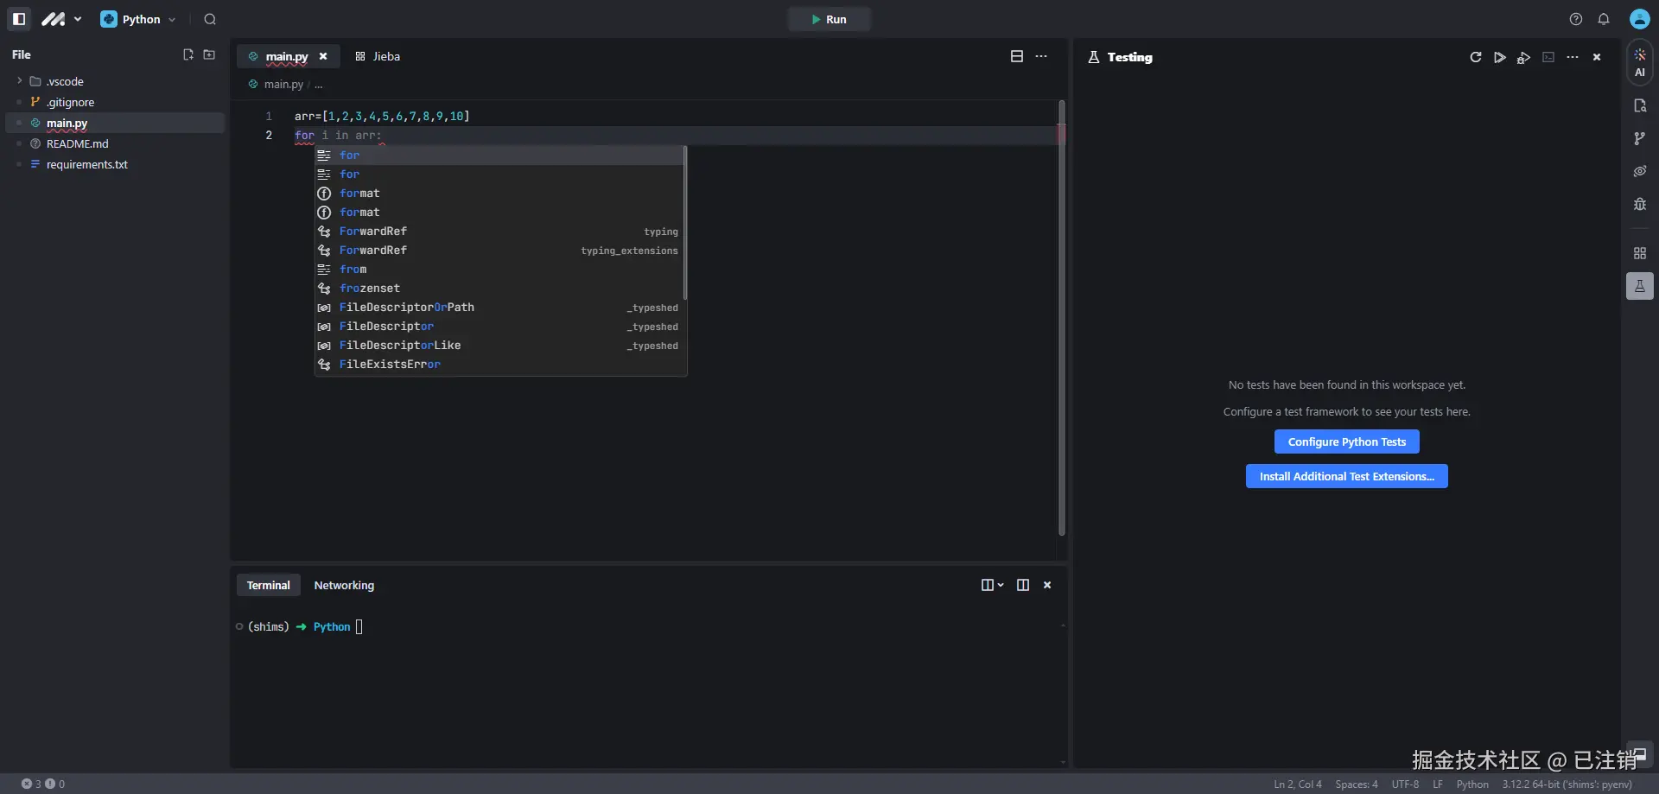The height and width of the screenshot is (794, 1659).
Task: Click the search magnifier icon
Action: 210,19
